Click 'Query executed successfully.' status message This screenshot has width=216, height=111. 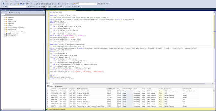point(57,109)
